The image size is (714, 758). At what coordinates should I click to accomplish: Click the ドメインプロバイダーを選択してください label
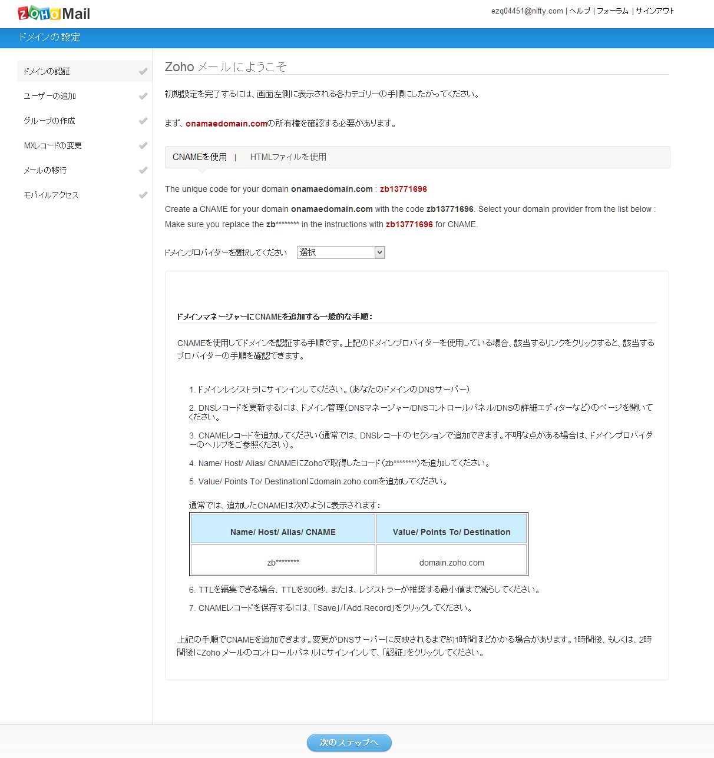click(x=226, y=252)
